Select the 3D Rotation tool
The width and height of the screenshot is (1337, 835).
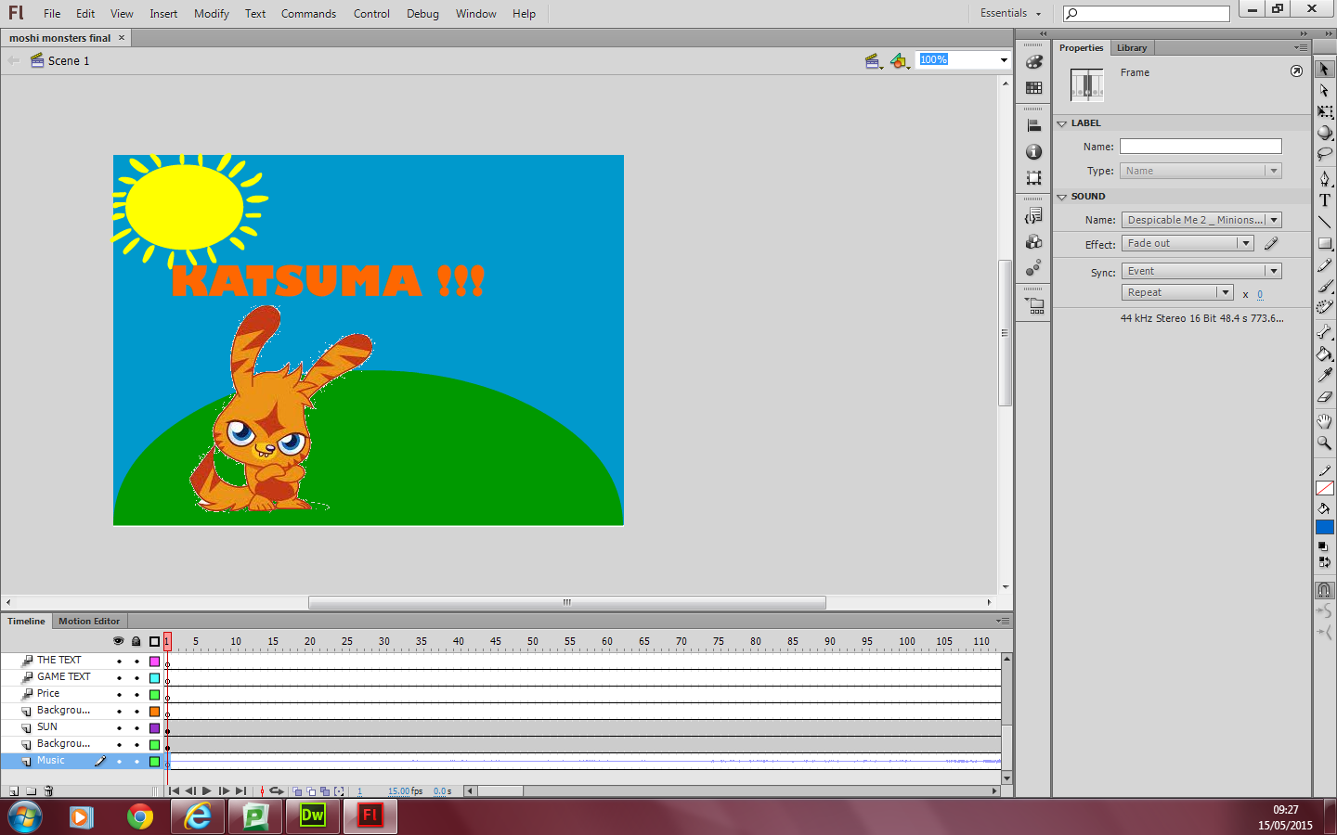[1325, 133]
